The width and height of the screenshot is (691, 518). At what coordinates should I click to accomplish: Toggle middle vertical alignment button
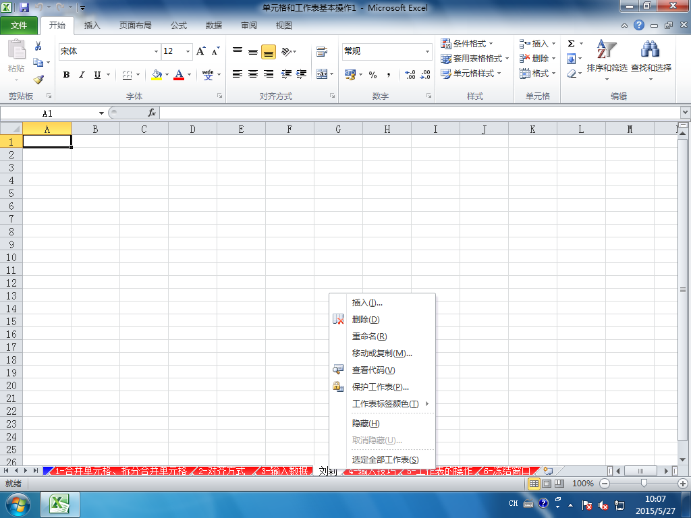coord(253,52)
